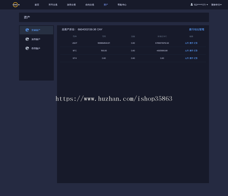Go to 首页 in the top navigation
This screenshot has height=196, width=228.
point(37,5)
